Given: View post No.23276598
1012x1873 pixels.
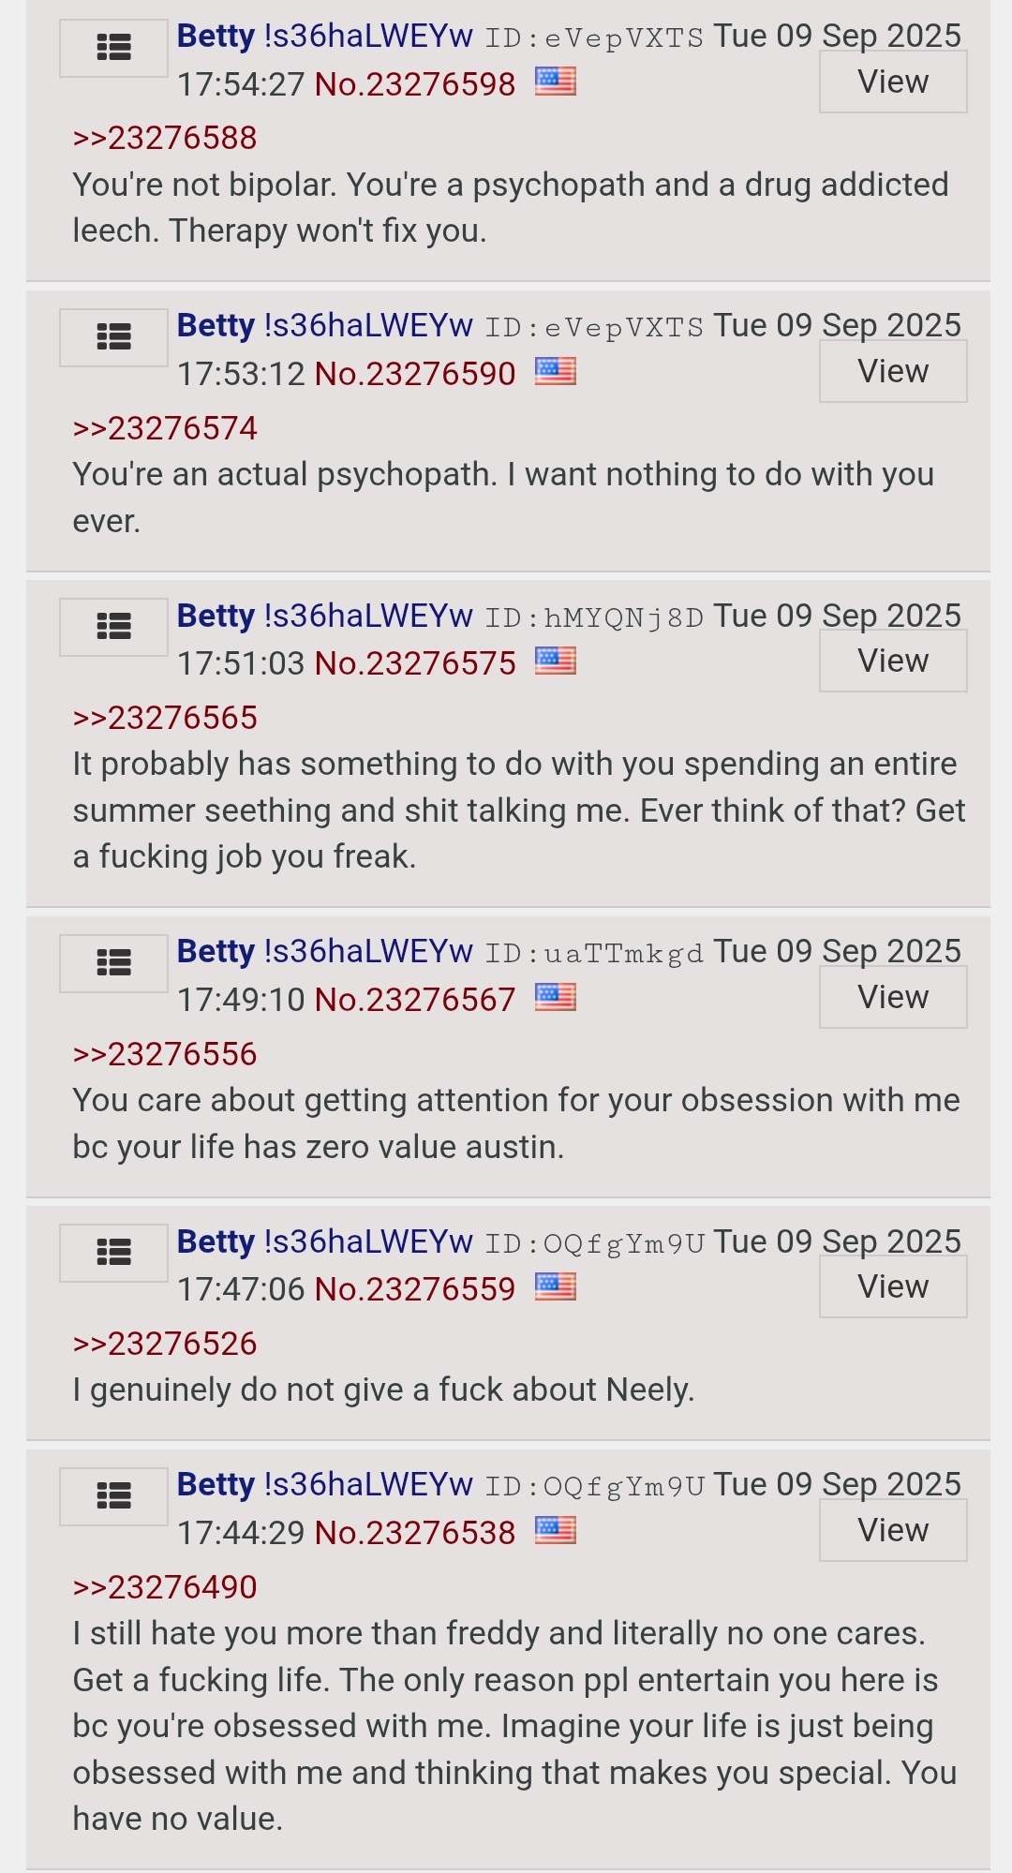Looking at the screenshot, I should point(893,82).
